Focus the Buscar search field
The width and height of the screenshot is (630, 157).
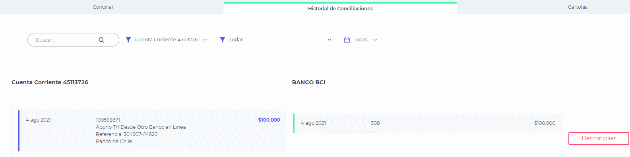73,40
